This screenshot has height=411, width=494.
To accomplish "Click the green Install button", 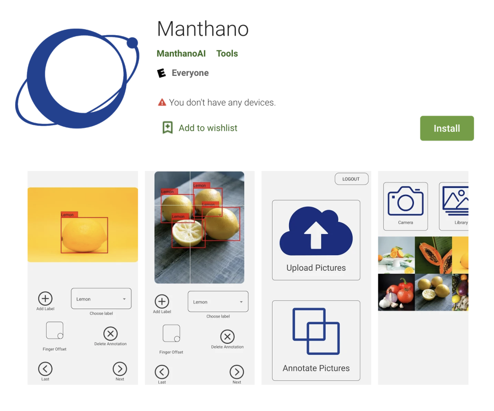I will [x=447, y=128].
